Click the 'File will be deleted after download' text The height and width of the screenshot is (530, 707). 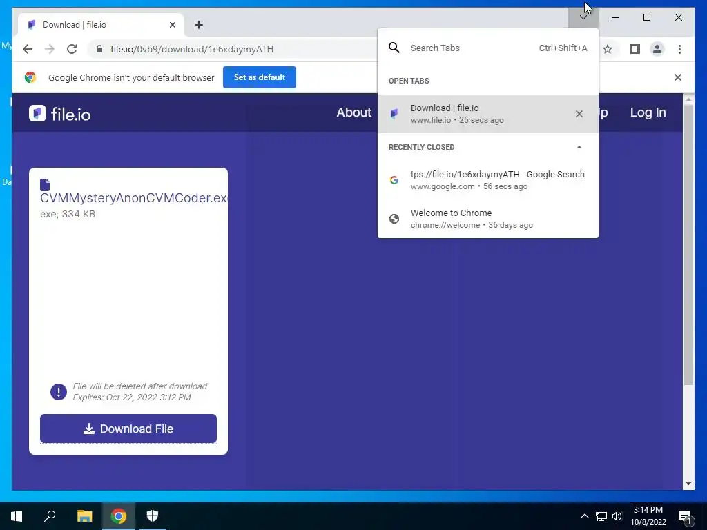[139, 386]
